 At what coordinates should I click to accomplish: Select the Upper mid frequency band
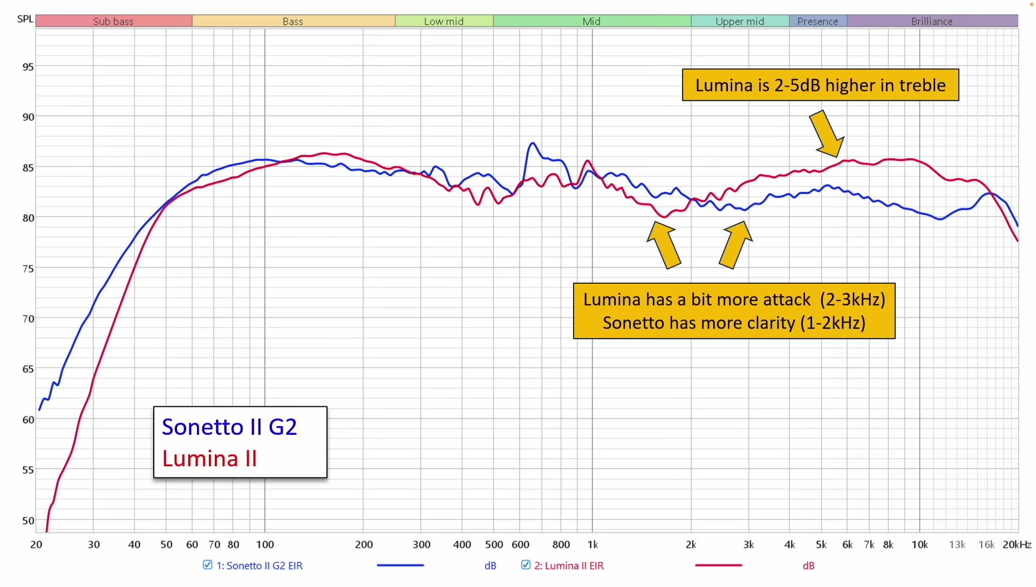tap(740, 21)
